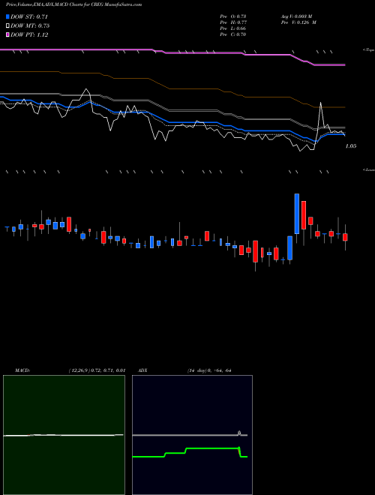
Task: Click the white DOW MT legend swatch
Action: [x=7, y=26]
